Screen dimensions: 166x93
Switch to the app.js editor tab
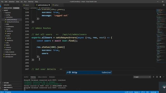(28, 5)
